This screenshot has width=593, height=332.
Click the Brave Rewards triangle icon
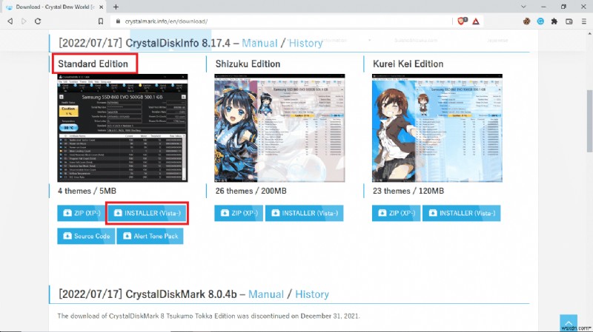476,21
